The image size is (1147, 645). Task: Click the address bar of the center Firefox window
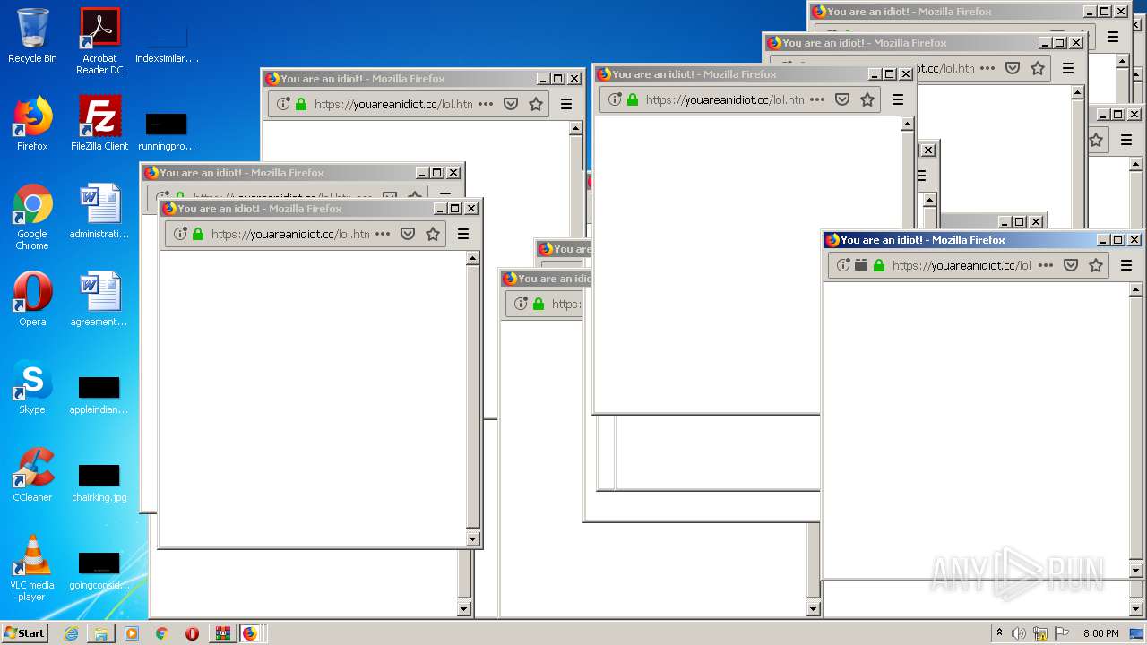pos(724,99)
